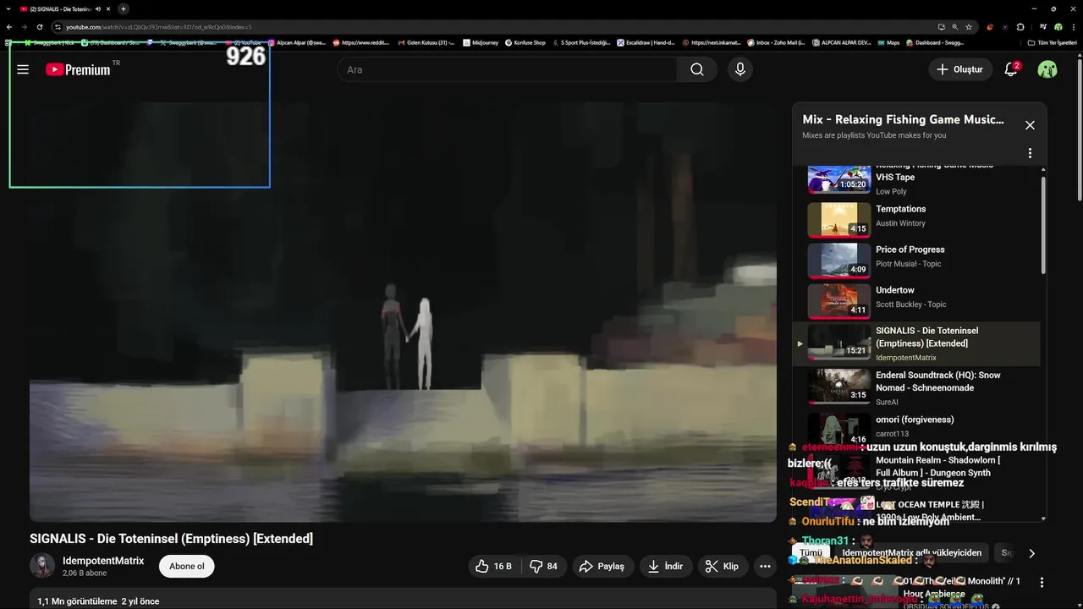Viewport: 1083px width, 609px height.
Task: Open the reddit.com bookmark
Action: click(x=361, y=42)
